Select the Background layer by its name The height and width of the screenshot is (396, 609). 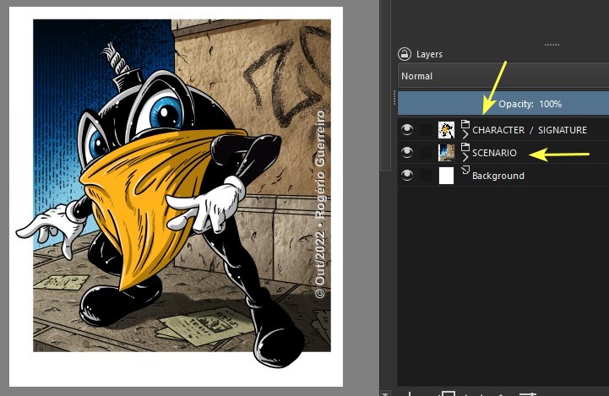tap(498, 176)
